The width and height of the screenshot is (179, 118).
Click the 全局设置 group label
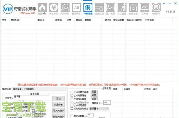point(106,88)
